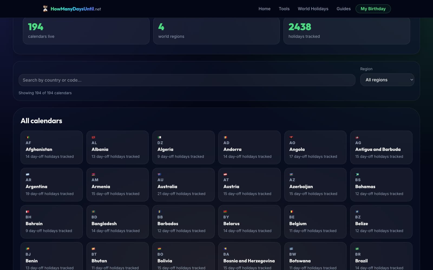Click the Barbados flag icon

click(x=159, y=212)
